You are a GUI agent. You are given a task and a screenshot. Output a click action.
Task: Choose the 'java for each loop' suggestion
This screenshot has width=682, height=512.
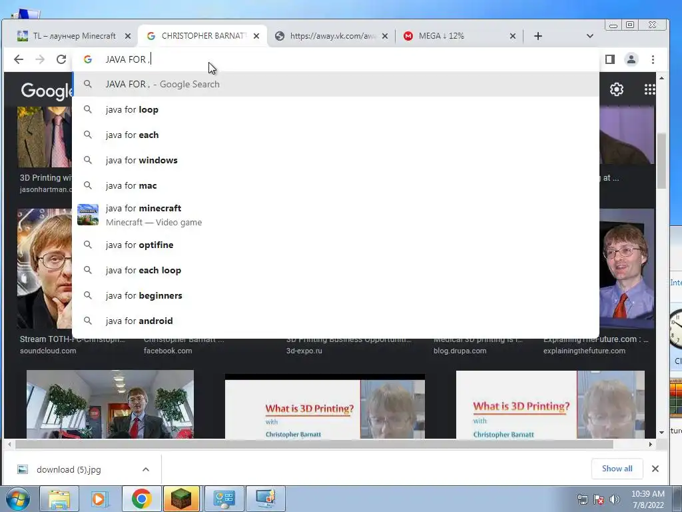point(336,271)
